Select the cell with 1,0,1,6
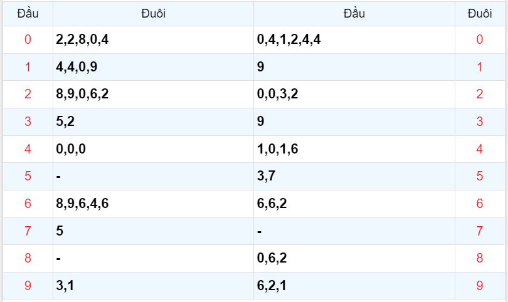 tap(278, 149)
